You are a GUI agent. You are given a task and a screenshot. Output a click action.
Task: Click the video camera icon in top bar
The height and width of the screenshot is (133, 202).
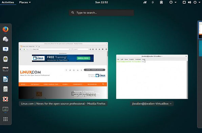pos(145,2)
